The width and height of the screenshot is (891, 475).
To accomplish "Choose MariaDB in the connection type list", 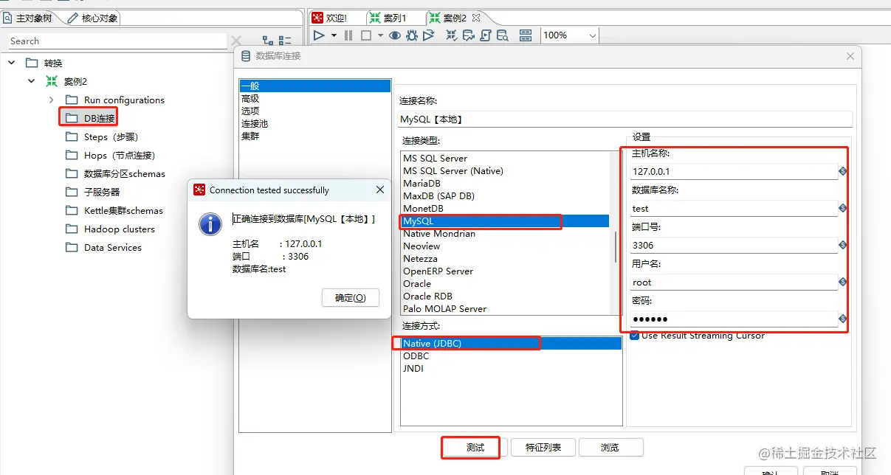I will [x=505, y=184].
